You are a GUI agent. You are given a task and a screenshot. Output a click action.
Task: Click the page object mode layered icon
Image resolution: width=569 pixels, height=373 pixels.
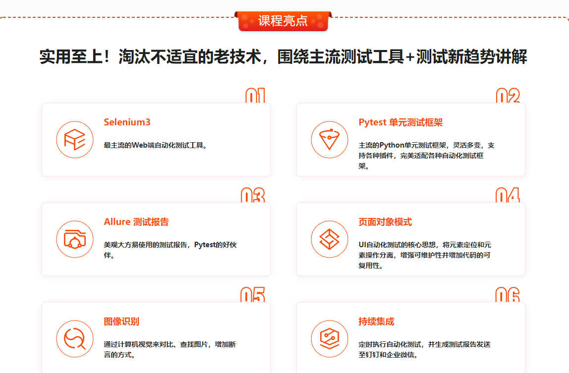point(330,239)
